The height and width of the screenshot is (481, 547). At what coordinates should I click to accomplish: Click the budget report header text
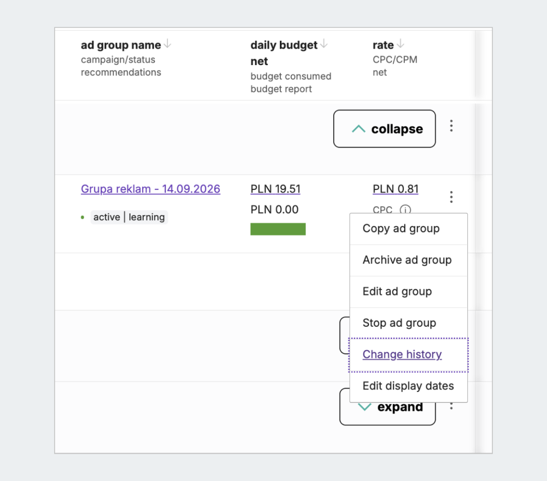(281, 89)
